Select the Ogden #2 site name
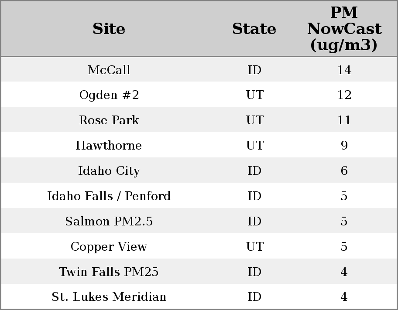 pyautogui.click(x=109, y=95)
